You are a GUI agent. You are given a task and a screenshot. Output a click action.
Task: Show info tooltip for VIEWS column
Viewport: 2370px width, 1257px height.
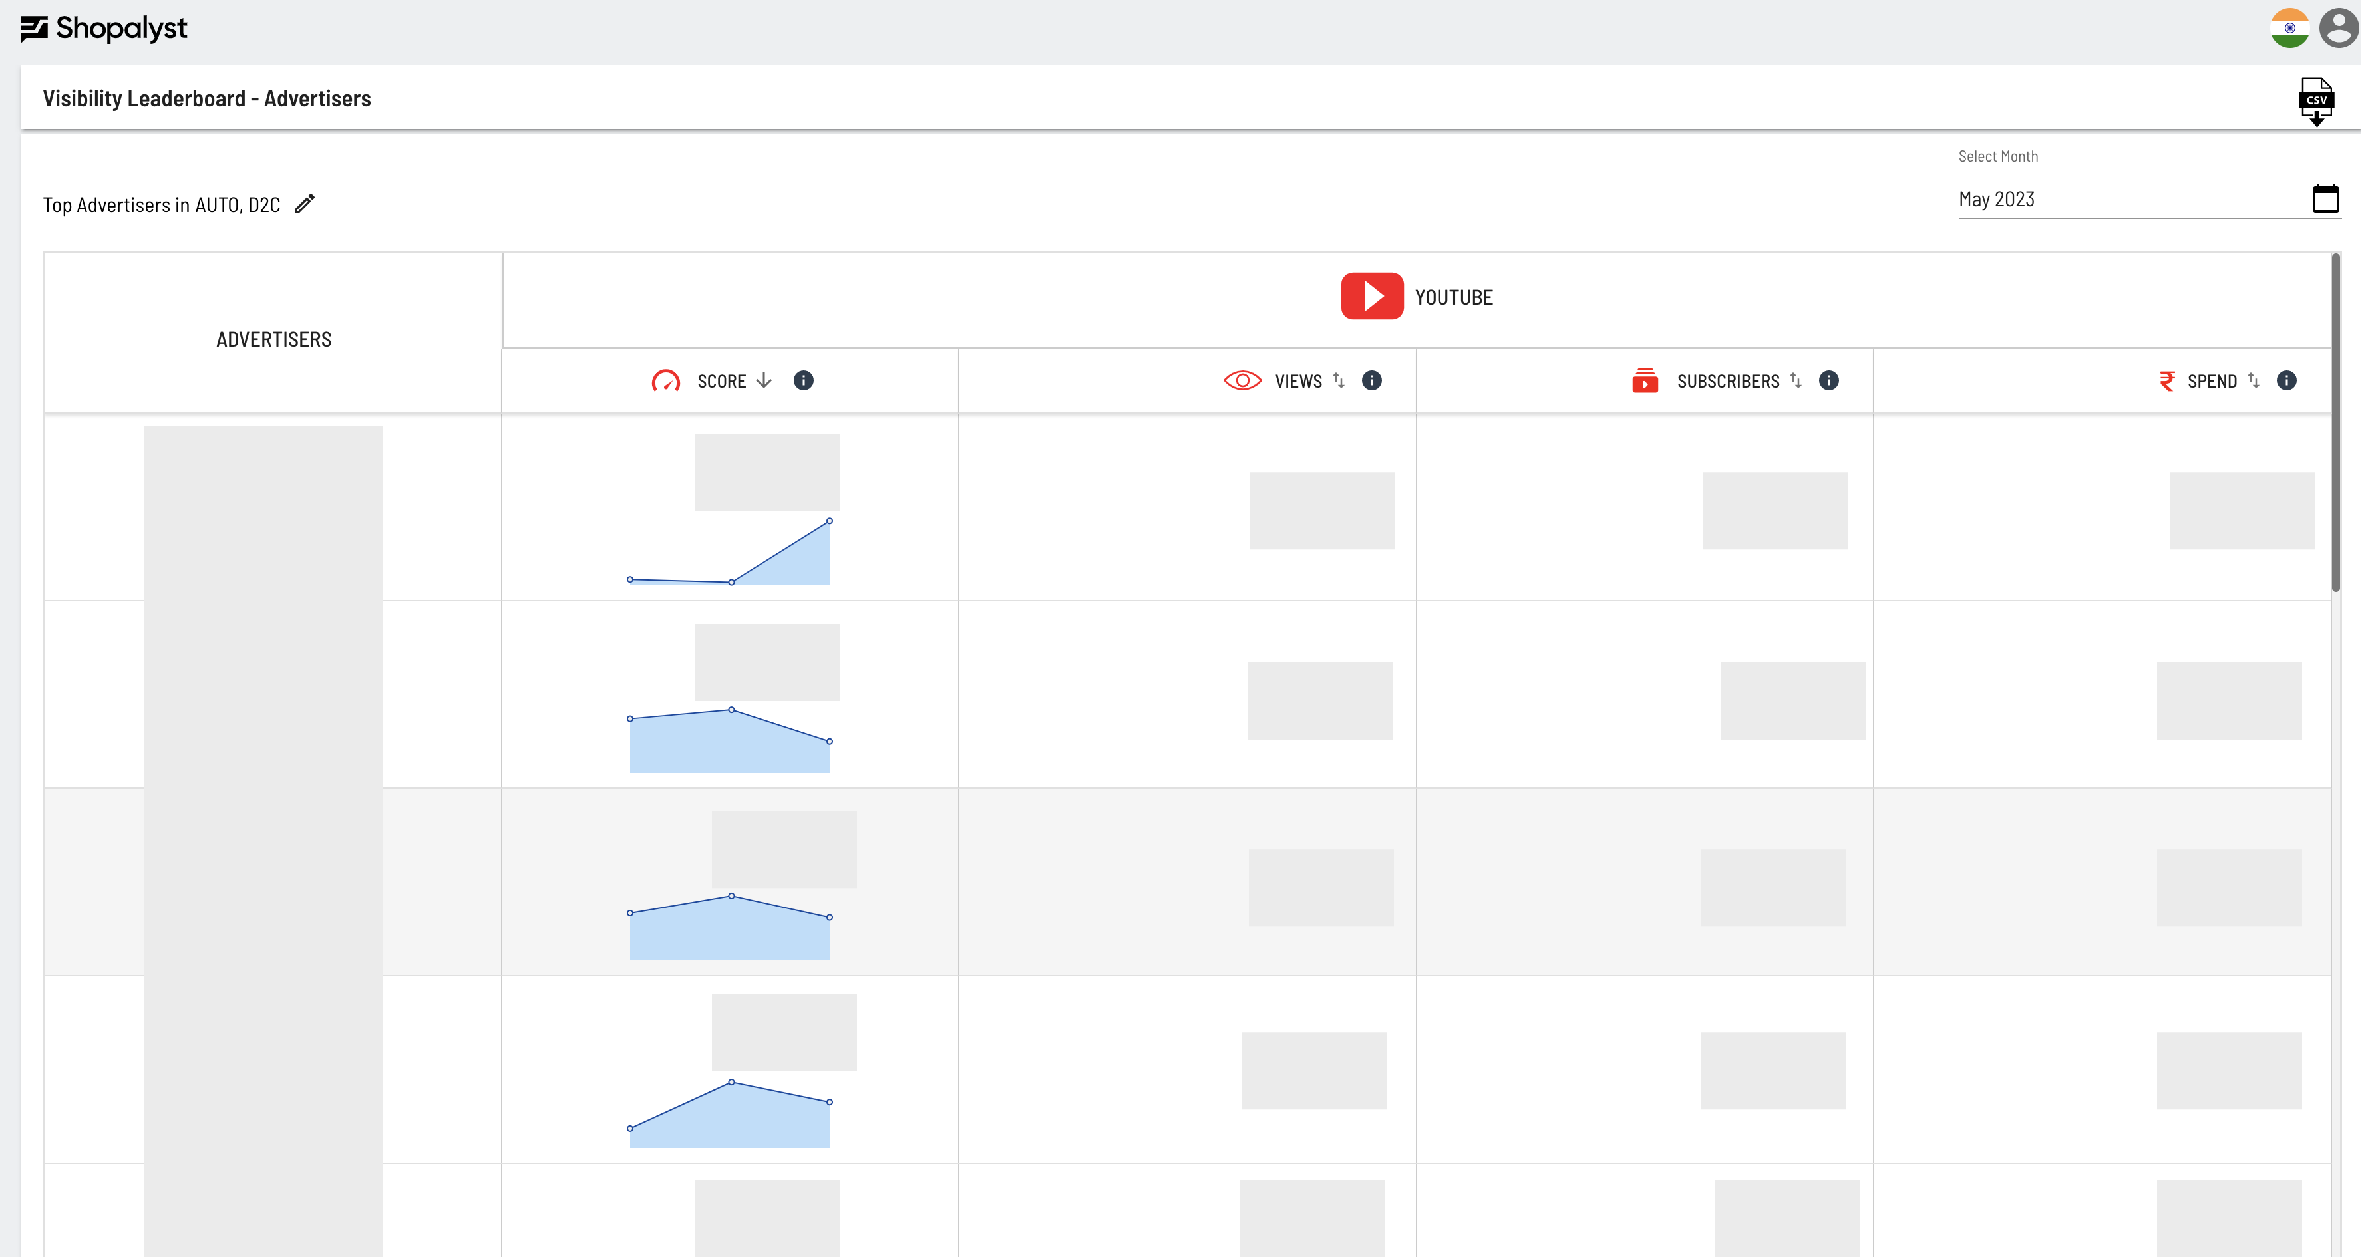coord(1372,380)
